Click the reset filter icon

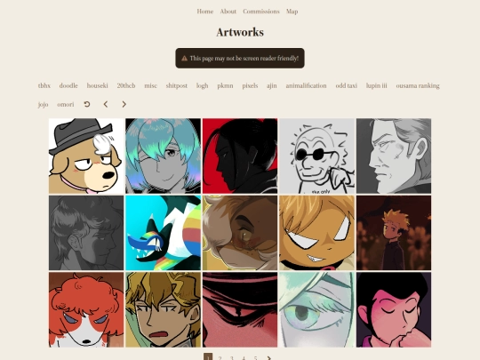coord(87,104)
